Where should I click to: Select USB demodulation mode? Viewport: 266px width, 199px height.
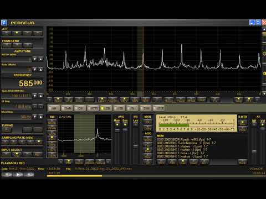click(119, 108)
